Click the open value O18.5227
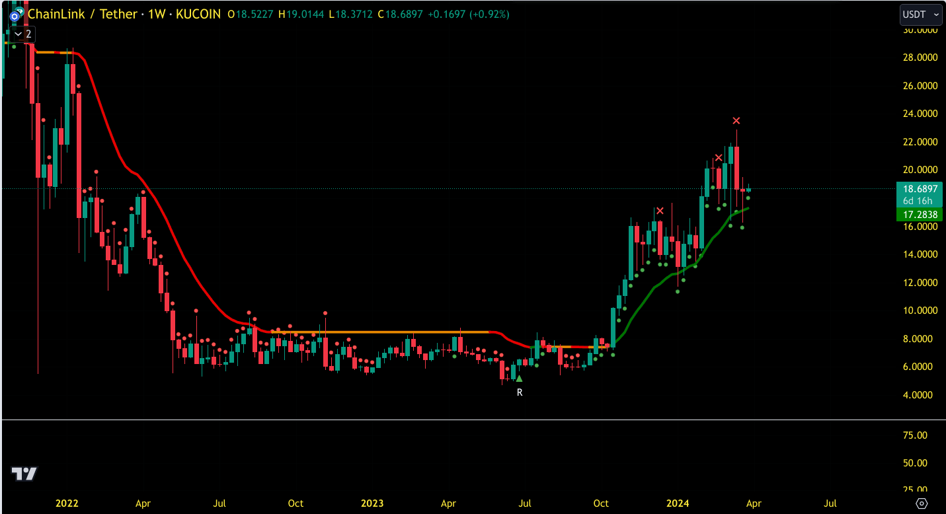This screenshot has width=946, height=514. point(251,14)
